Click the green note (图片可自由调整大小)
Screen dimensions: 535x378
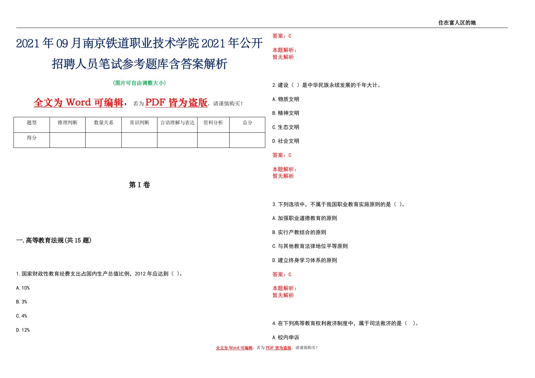tap(139, 83)
